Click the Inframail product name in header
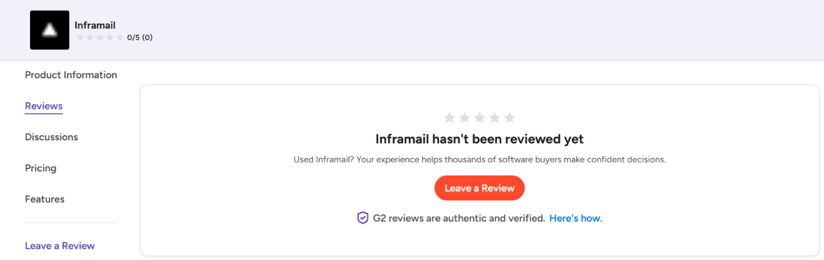 (x=95, y=26)
